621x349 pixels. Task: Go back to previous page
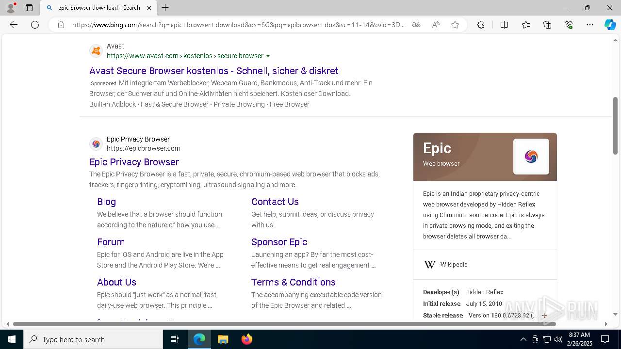pos(14,25)
